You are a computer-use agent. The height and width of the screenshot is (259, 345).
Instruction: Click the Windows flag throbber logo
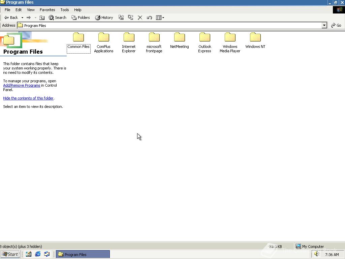(339, 10)
